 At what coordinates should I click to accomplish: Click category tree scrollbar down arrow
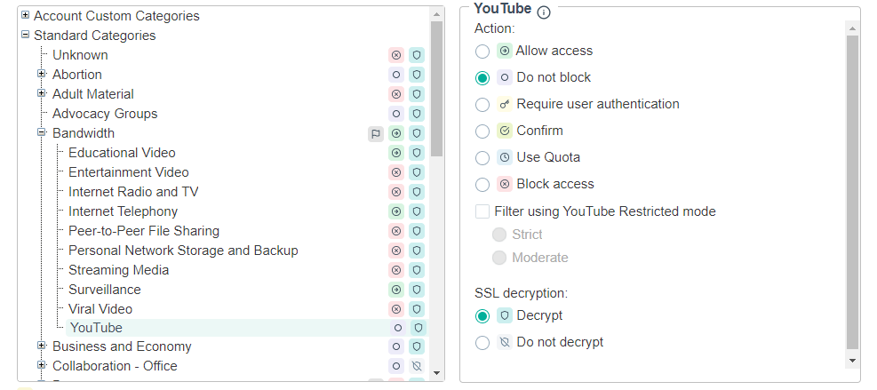[437, 373]
